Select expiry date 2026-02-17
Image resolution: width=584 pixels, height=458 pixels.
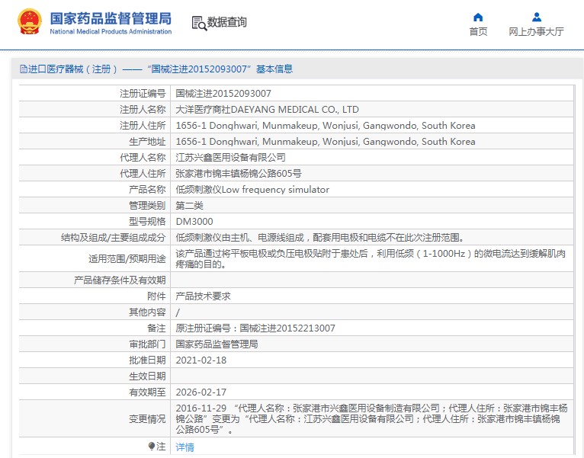coord(201,392)
